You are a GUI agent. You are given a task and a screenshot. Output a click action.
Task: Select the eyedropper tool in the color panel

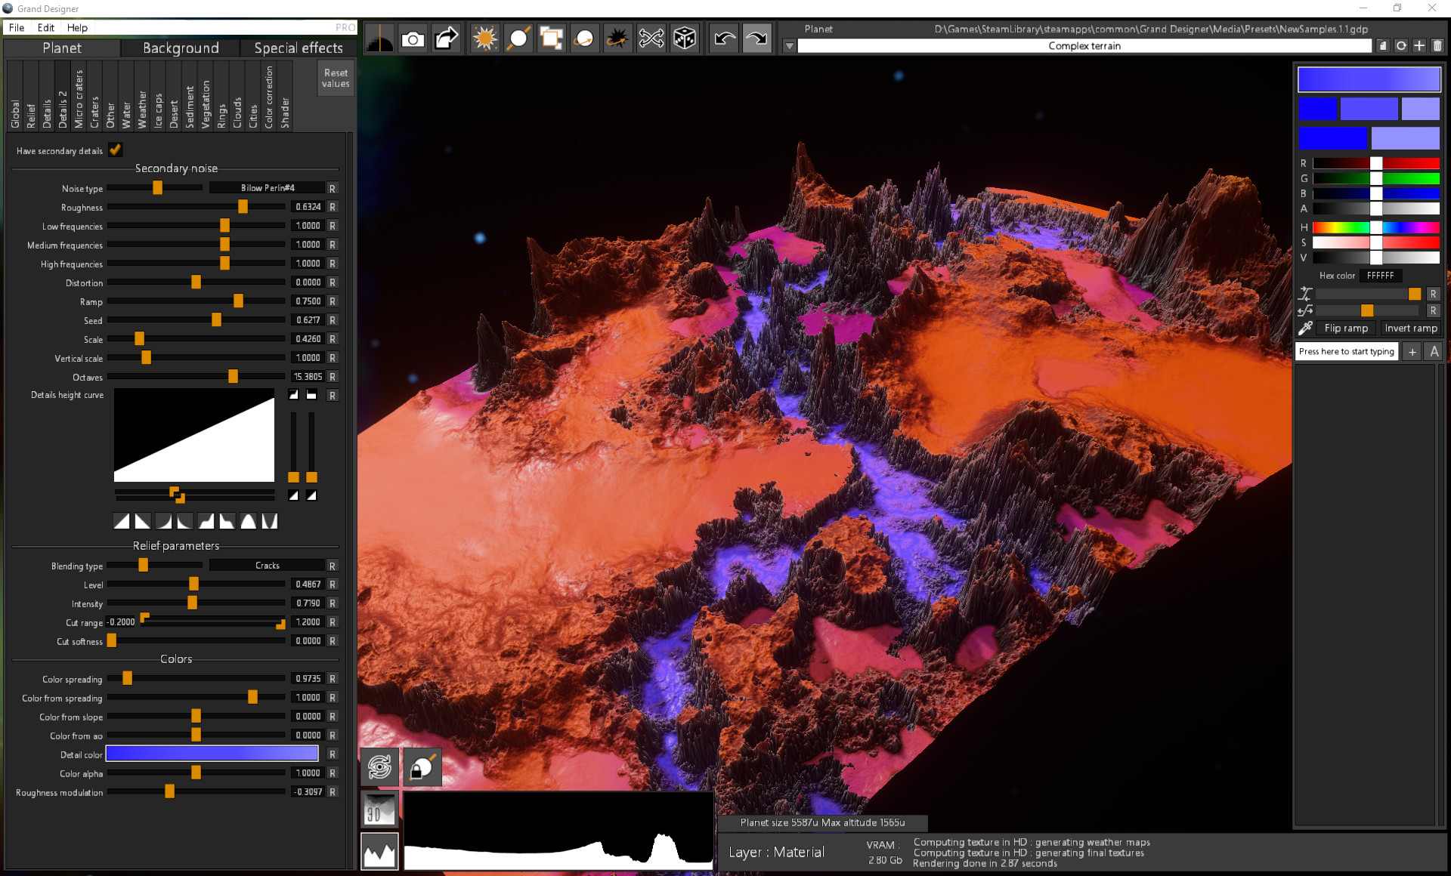pyautogui.click(x=1304, y=328)
